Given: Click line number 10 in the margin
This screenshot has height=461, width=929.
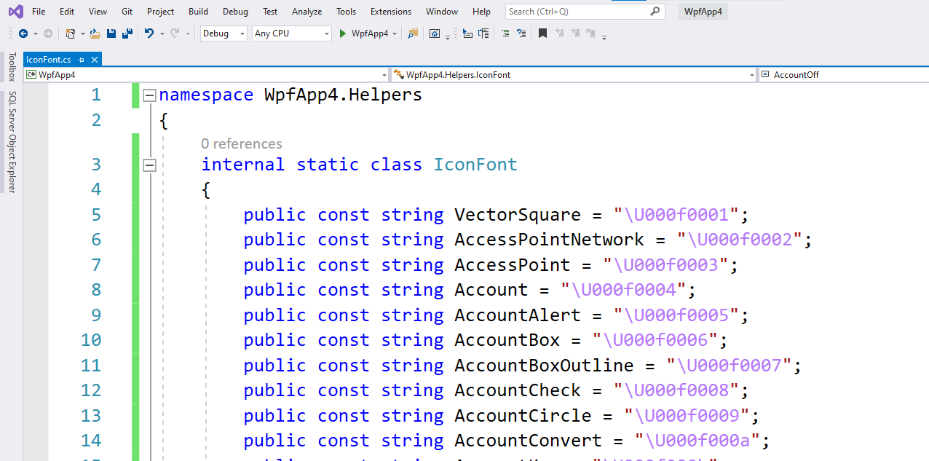Looking at the screenshot, I should tap(91, 340).
